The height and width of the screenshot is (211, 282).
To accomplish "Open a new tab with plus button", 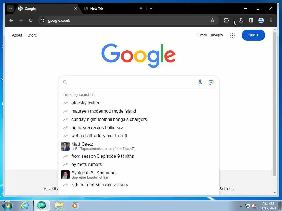I will 151,9.
